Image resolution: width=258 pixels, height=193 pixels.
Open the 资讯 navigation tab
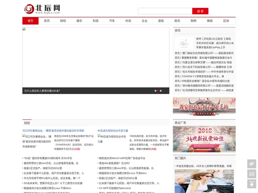47,21
